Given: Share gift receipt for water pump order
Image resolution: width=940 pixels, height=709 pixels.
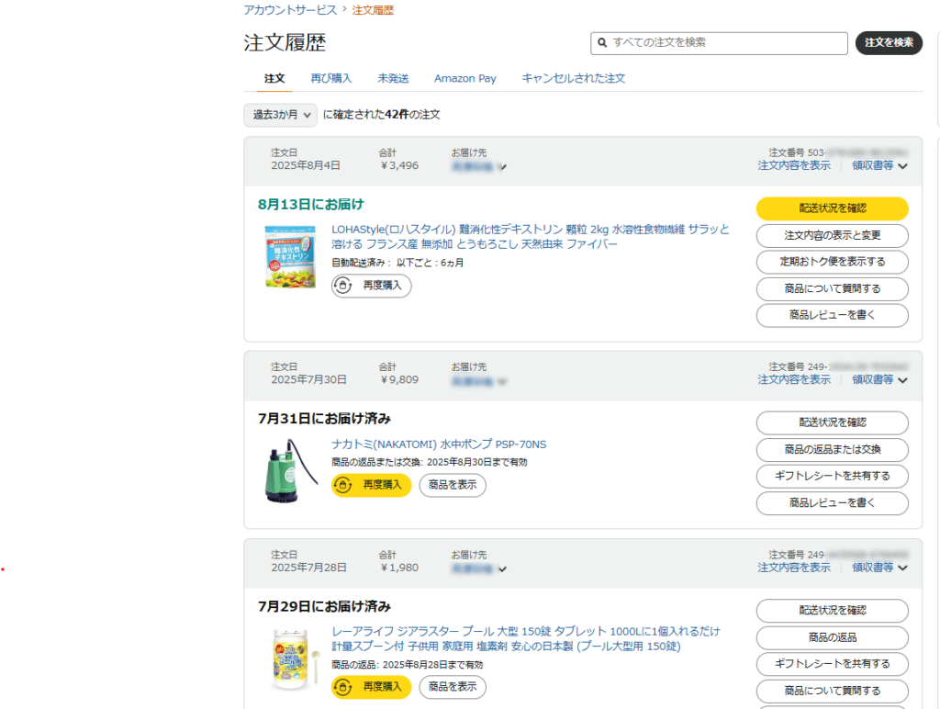Looking at the screenshot, I should pyautogui.click(x=832, y=476).
